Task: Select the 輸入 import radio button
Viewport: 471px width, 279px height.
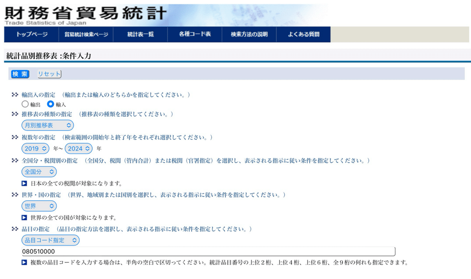Action: tap(50, 104)
